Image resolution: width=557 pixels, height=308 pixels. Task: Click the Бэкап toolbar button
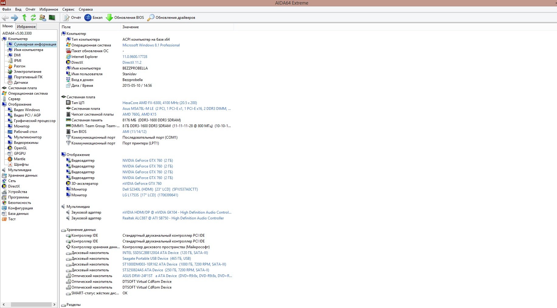(93, 18)
